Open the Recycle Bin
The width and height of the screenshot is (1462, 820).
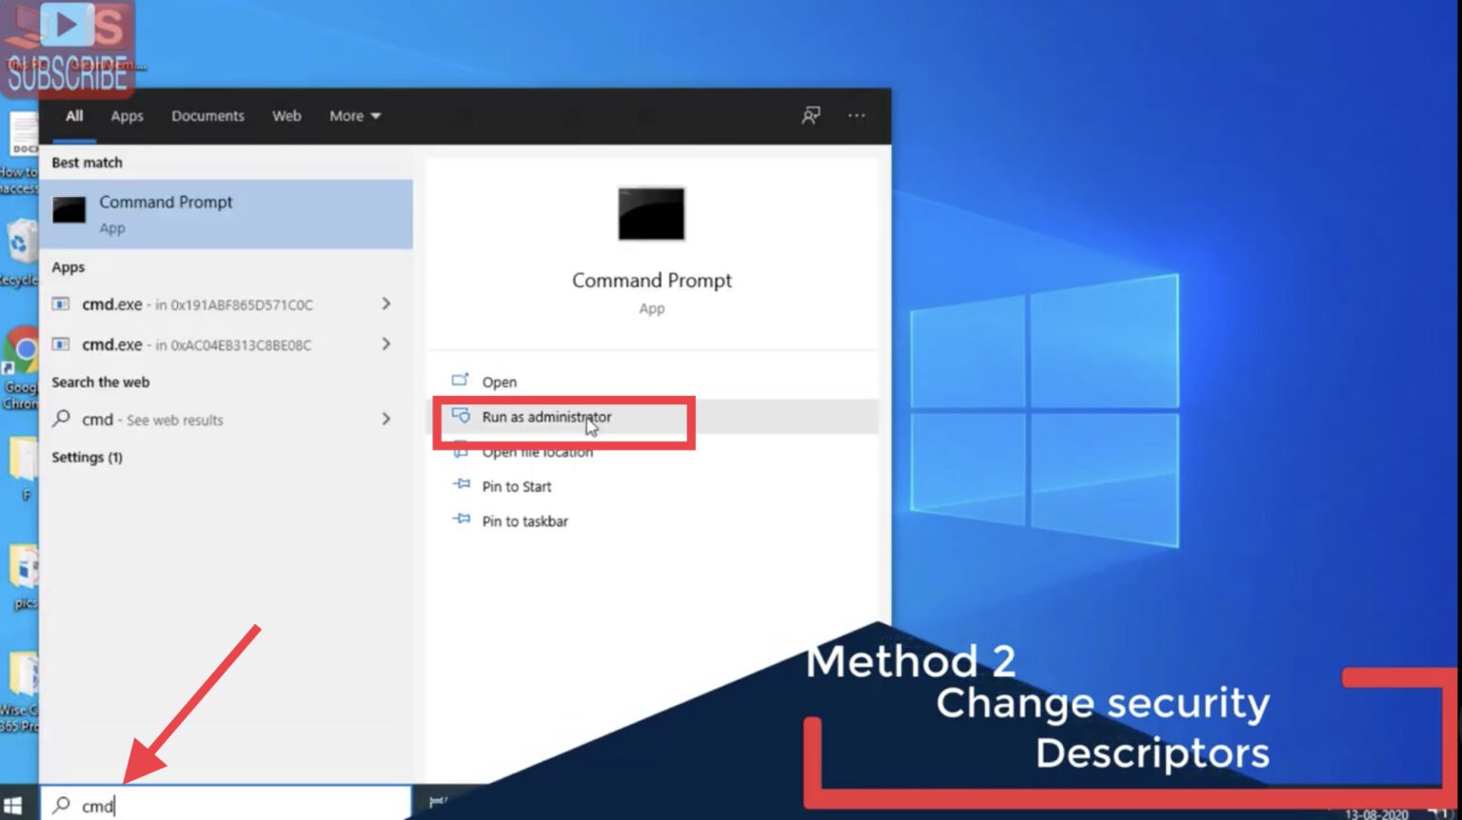21,240
